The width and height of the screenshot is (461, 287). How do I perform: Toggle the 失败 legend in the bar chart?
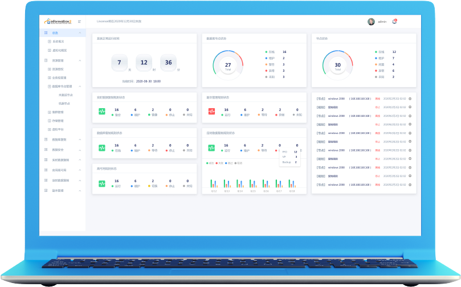point(219,163)
